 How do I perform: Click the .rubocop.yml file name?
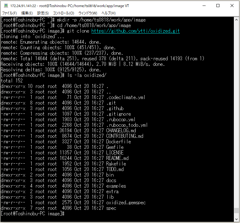[121, 119]
